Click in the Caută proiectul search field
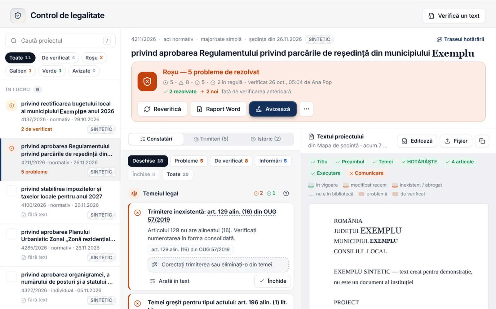This screenshot has width=496, height=309. (x=60, y=41)
